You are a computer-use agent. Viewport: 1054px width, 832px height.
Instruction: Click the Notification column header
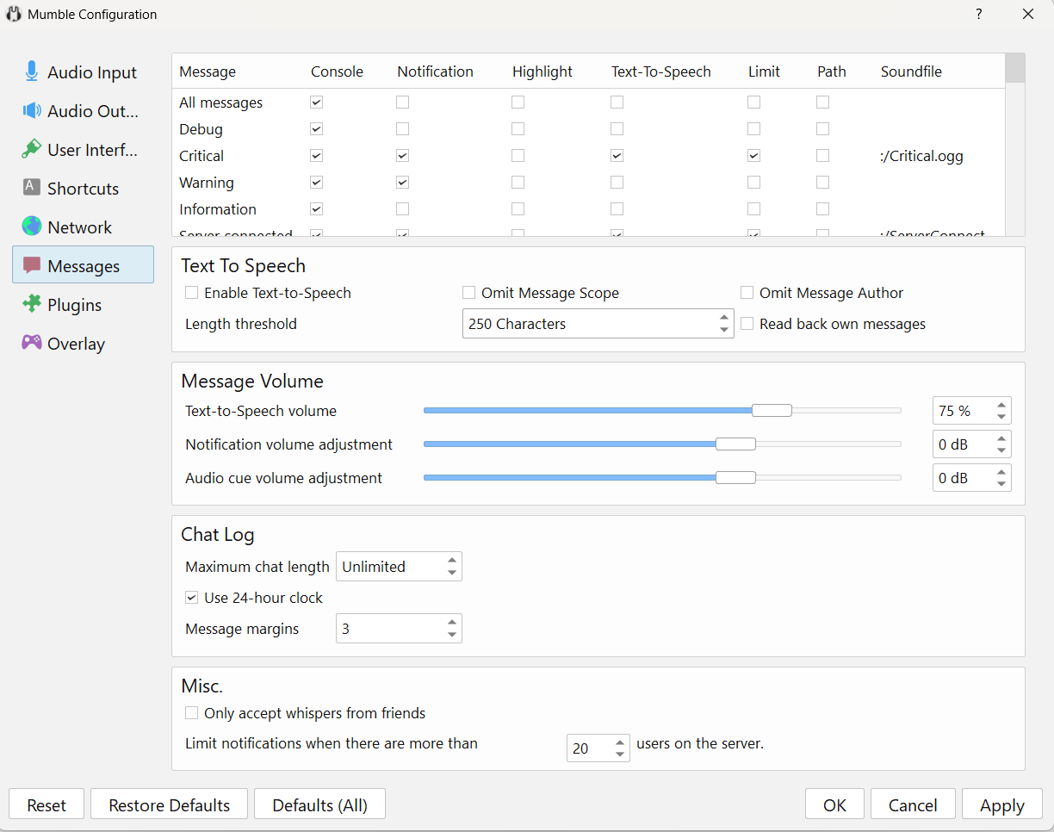coord(435,71)
